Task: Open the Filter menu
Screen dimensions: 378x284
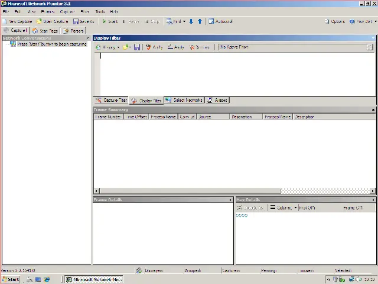Action: pos(84,12)
